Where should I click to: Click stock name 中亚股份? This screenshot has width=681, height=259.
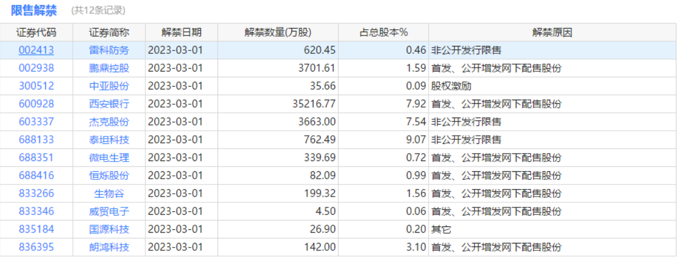tap(109, 86)
